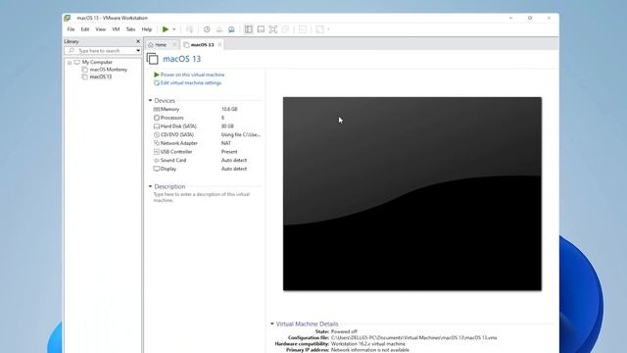627x353 pixels.
Task: Open the Snapshot Manager toolbar icon
Action: point(231,29)
